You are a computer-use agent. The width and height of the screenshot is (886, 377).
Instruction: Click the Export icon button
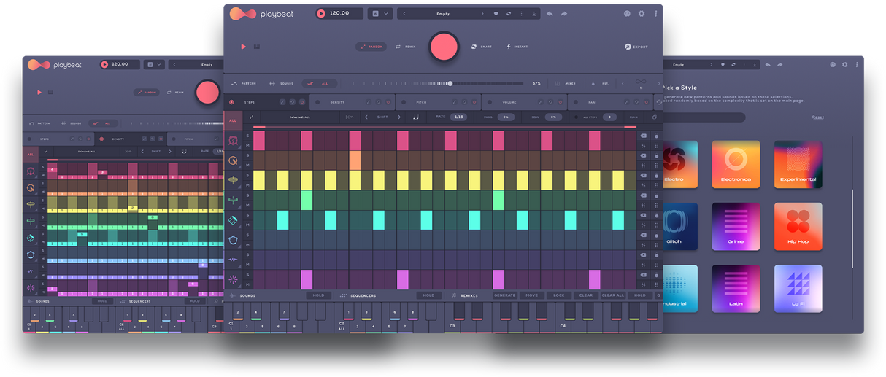tap(628, 47)
